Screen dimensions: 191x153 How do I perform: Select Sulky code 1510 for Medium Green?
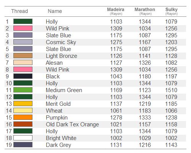coord(171,90)
